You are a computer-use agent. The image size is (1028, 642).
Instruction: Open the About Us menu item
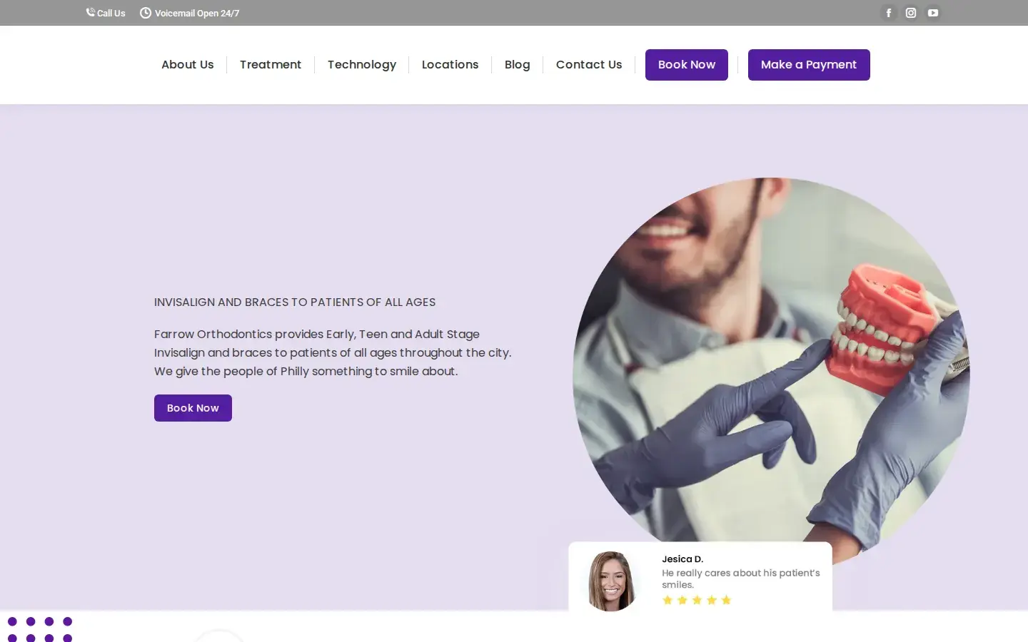coord(187,65)
